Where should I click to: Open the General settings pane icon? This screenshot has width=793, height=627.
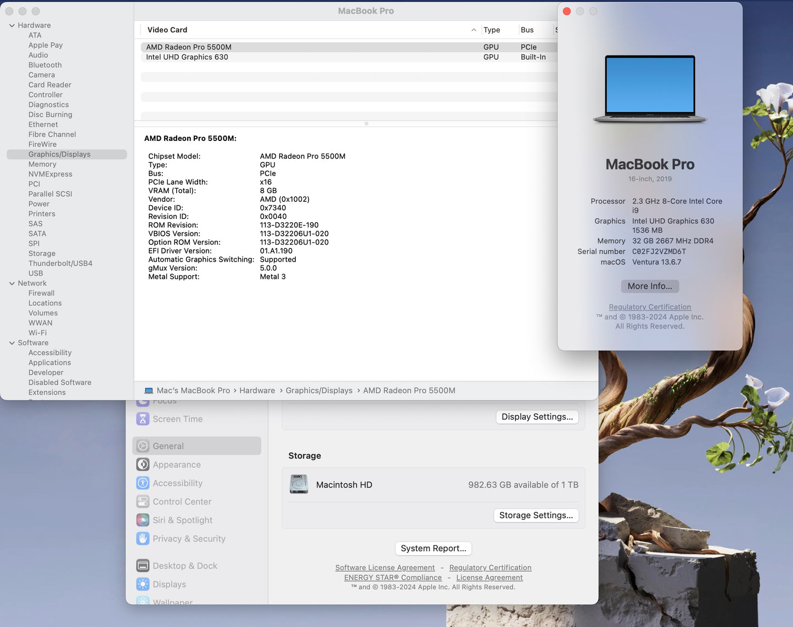pyautogui.click(x=143, y=445)
